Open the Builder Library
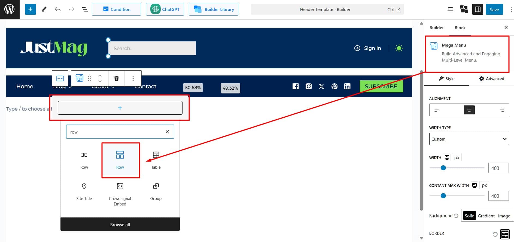Viewport: 514px width, 243px height. (214, 9)
